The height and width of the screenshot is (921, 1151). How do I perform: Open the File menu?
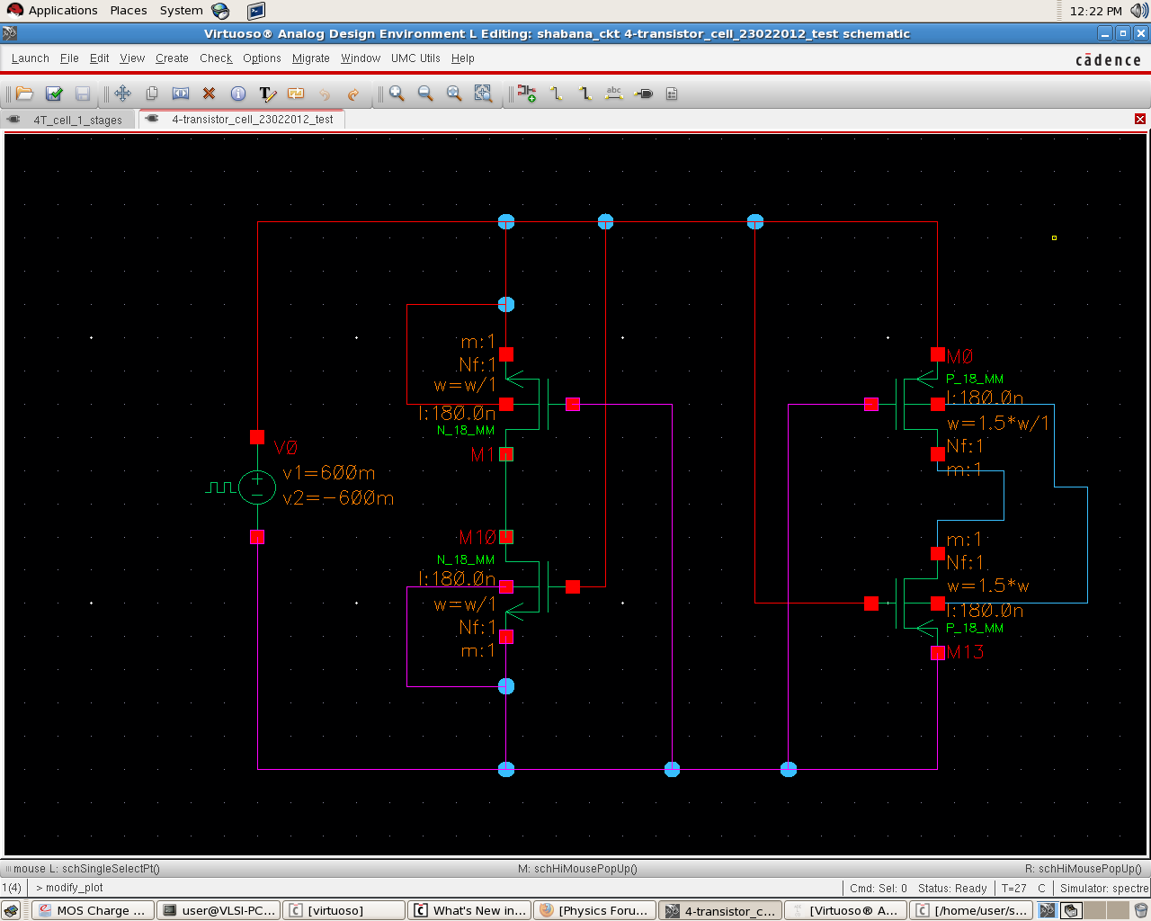69,58
